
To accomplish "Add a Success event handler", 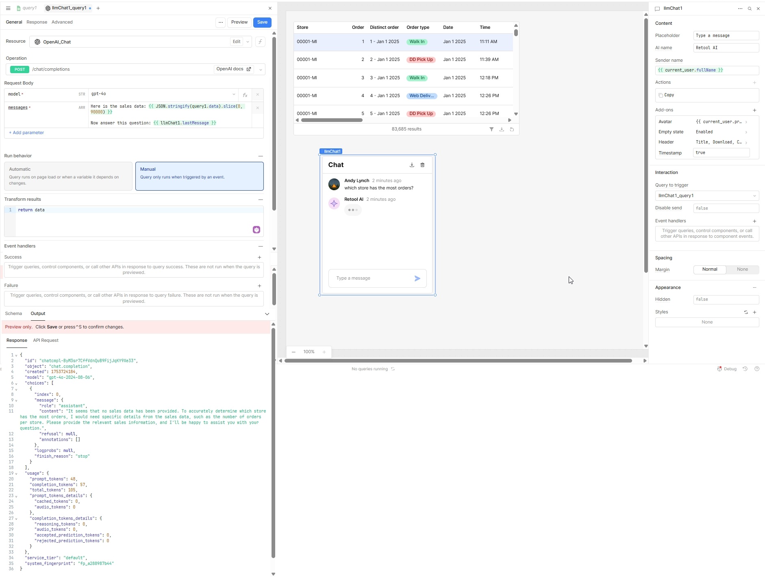I will (x=259, y=257).
